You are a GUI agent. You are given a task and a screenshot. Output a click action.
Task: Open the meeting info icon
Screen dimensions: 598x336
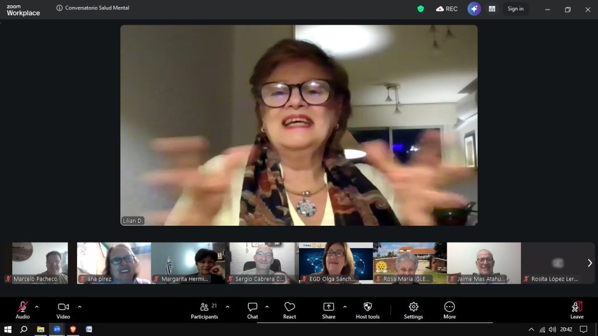coord(60,8)
